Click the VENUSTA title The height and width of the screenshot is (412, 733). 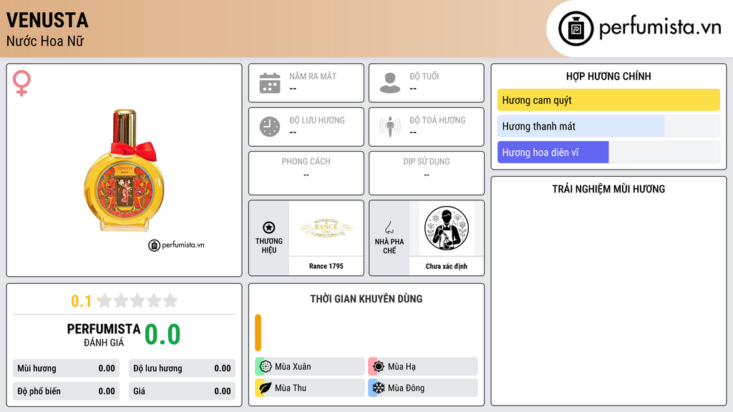(x=47, y=20)
